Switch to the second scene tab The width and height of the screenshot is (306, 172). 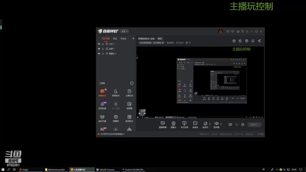coord(115,39)
